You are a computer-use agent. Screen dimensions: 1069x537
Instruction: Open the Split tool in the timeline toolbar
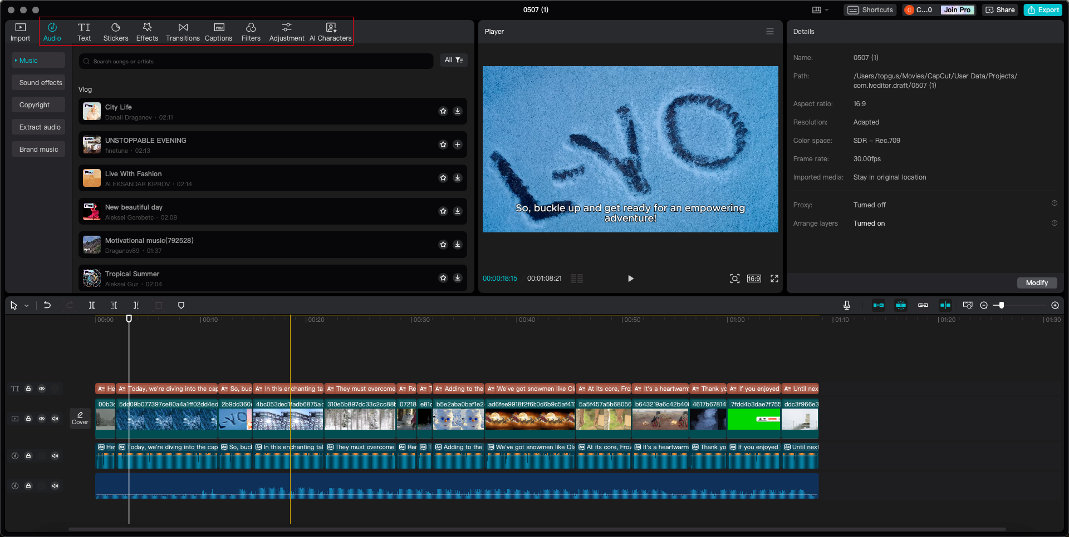pos(92,305)
